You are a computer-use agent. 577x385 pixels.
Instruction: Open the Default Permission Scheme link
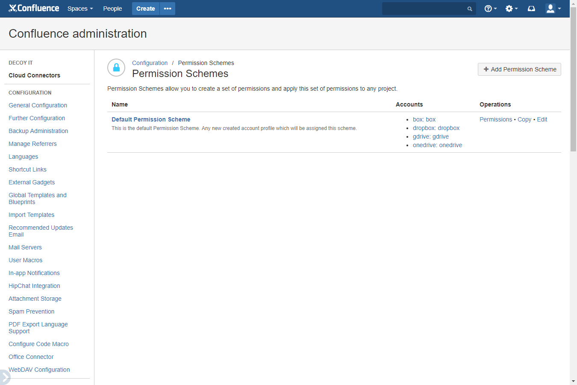pos(151,119)
